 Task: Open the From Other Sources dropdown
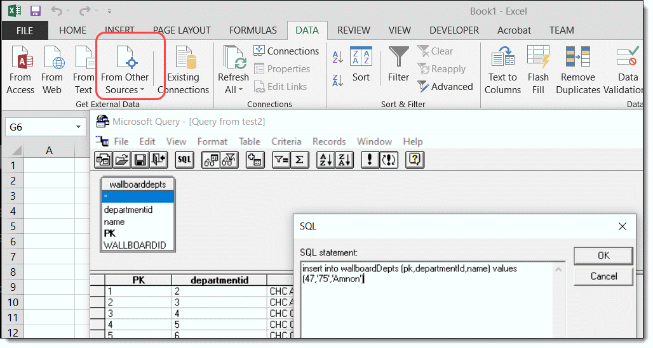click(125, 71)
